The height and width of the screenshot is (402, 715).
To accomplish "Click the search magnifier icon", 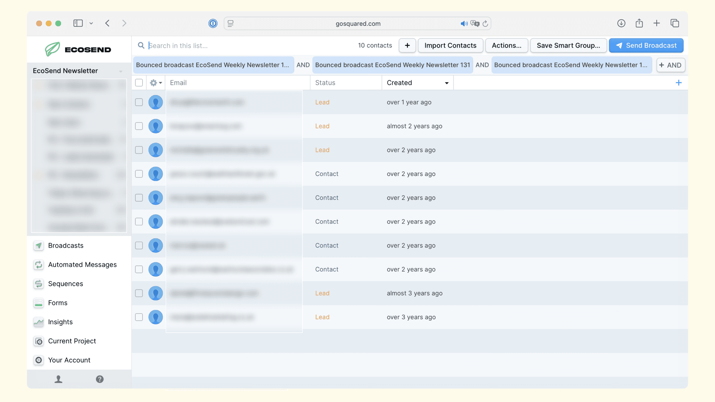I will [x=141, y=45].
